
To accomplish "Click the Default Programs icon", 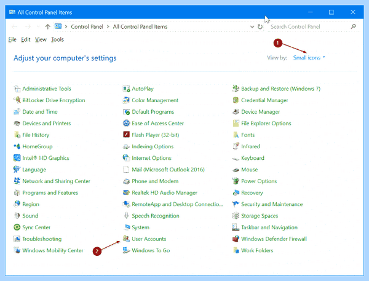I will [126, 112].
